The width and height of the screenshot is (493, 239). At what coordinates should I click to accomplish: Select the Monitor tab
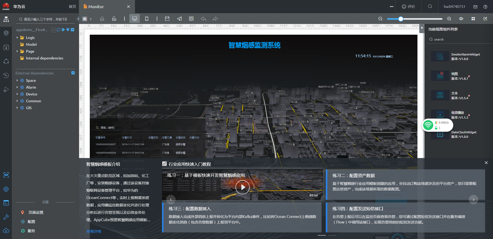[x=96, y=7]
